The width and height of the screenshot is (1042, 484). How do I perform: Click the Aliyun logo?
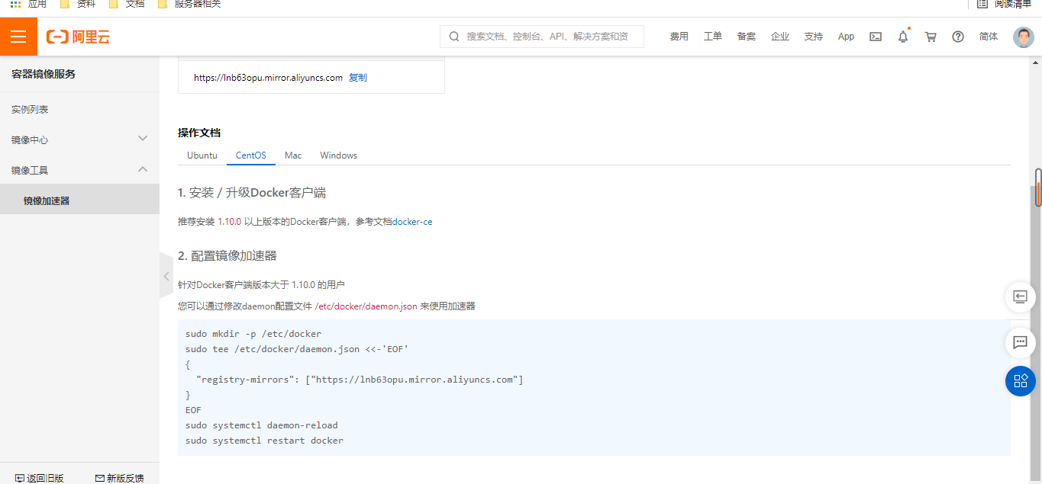click(x=78, y=37)
